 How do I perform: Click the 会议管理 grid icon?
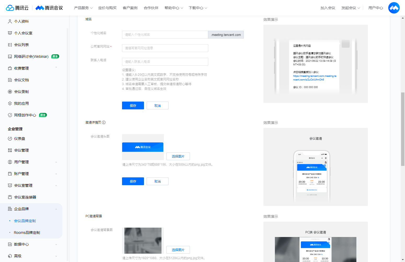point(10,150)
